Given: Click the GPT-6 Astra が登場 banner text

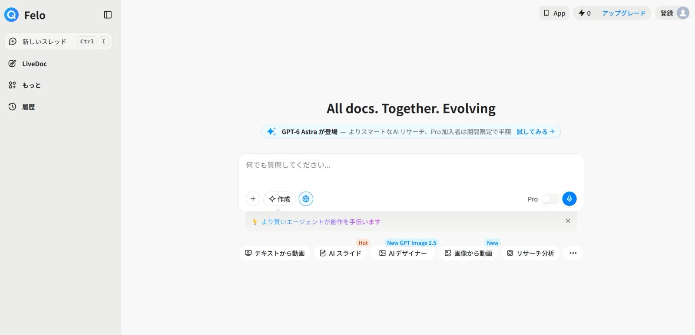Looking at the screenshot, I should tap(309, 132).
